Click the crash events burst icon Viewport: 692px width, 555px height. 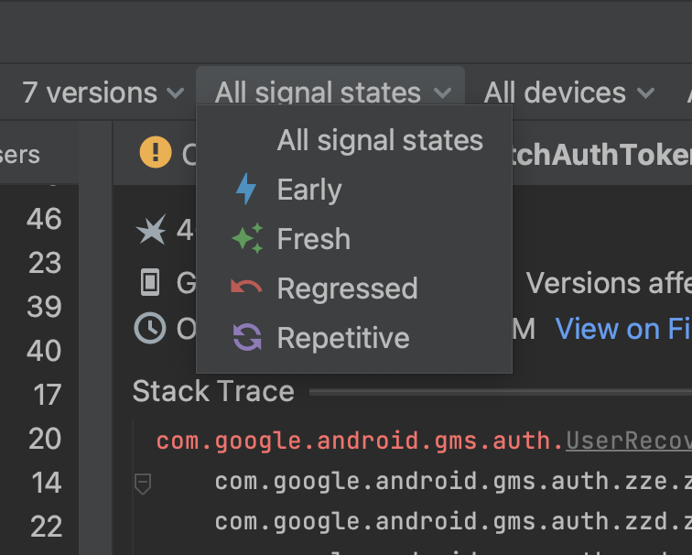coord(150,232)
